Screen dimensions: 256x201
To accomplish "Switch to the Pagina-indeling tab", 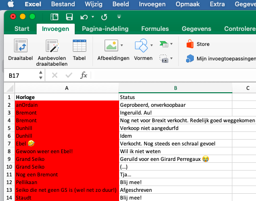I will [x=105, y=29].
